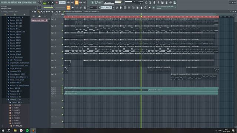Open the Playlist window icon
The height and width of the screenshot is (133, 237).
click(x=117, y=7)
